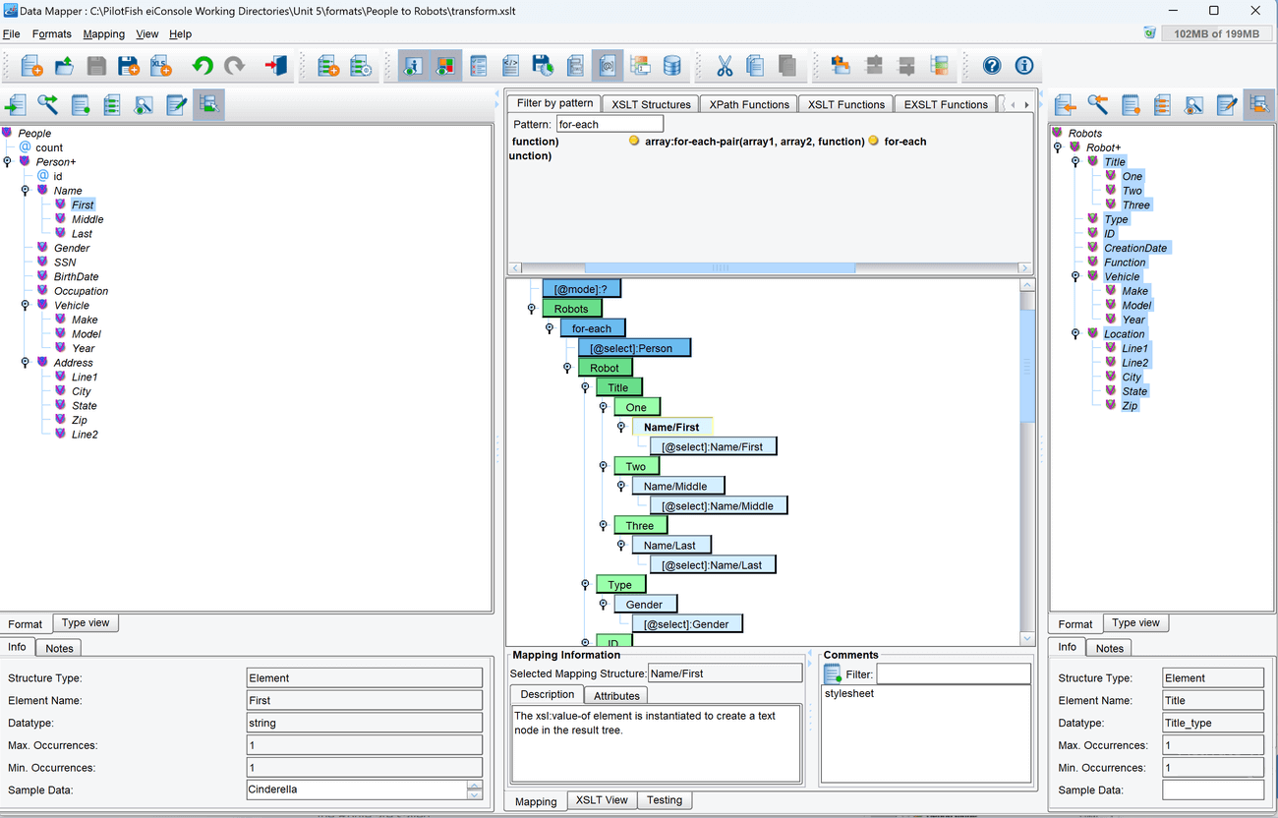
Task: Collapse the green Robots node in mapping
Action: [x=532, y=309]
